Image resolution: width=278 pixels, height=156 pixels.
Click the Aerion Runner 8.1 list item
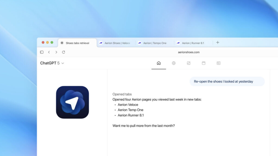[x=131, y=115]
